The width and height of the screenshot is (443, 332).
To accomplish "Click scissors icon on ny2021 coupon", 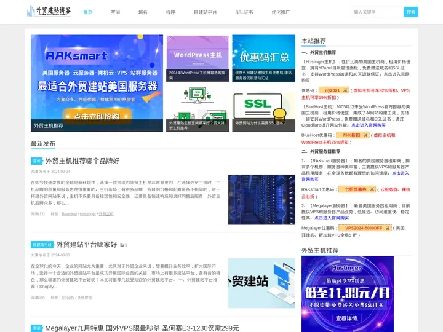I will pos(345,90).
